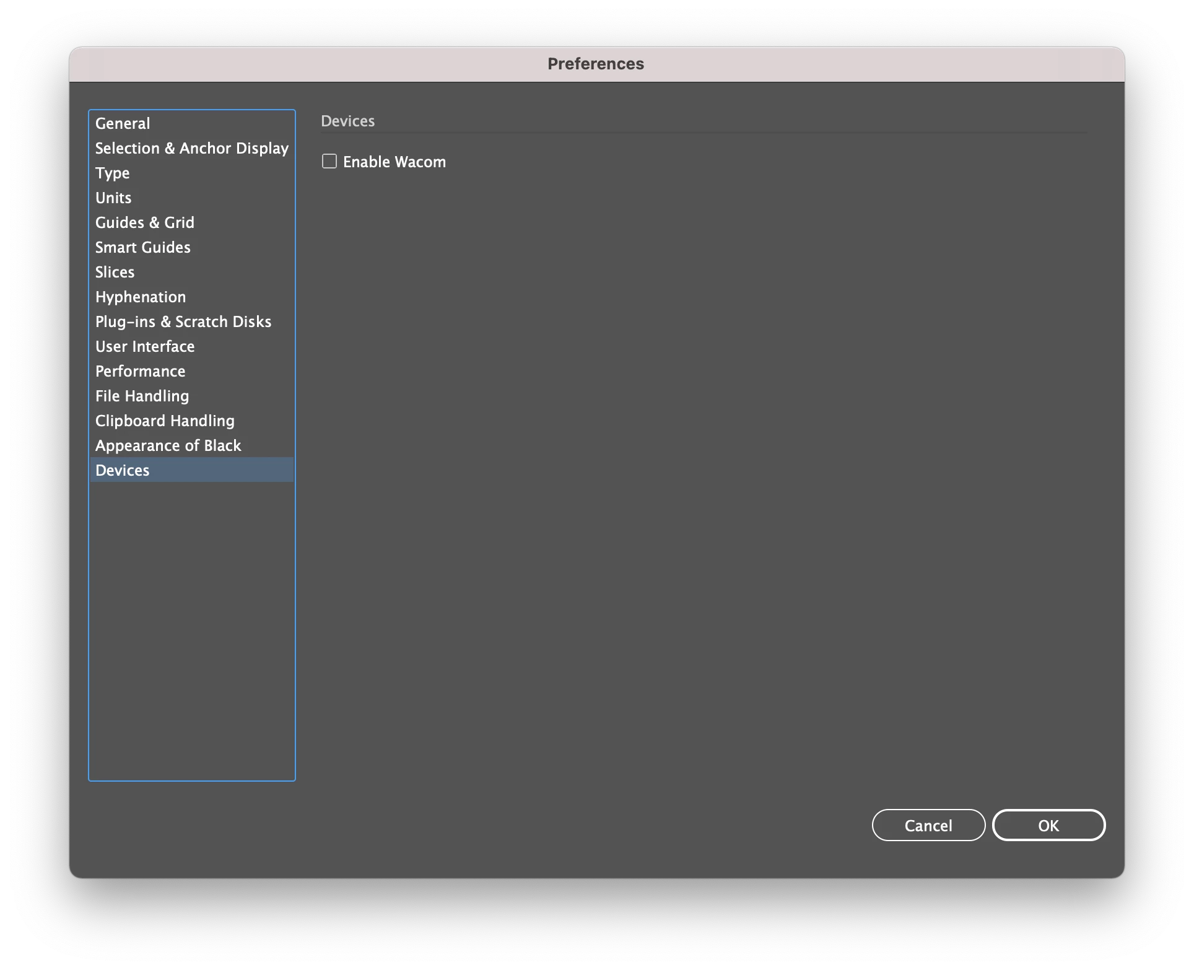Open Appearance of Black settings

(x=168, y=445)
